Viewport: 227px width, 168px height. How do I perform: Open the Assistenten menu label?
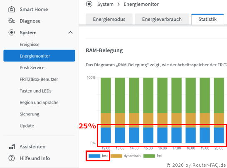[32, 147]
